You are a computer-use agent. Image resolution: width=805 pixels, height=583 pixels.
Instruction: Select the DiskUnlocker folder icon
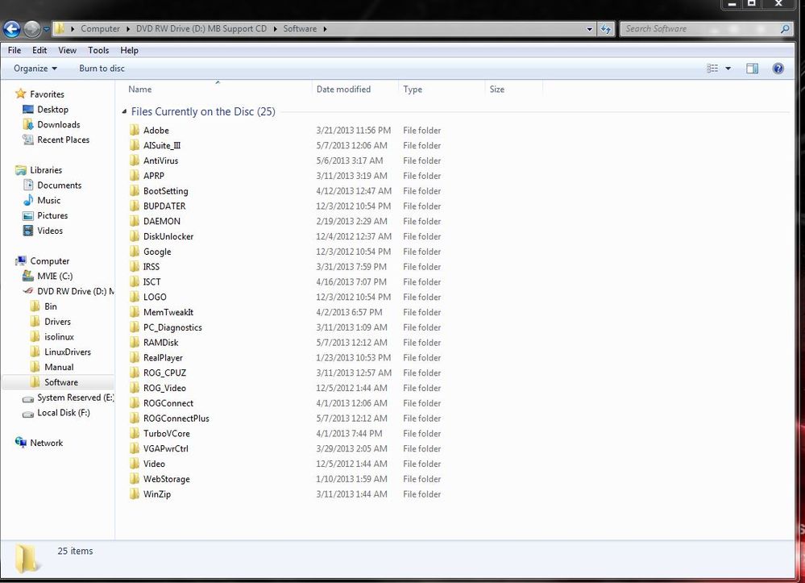pyautogui.click(x=134, y=236)
